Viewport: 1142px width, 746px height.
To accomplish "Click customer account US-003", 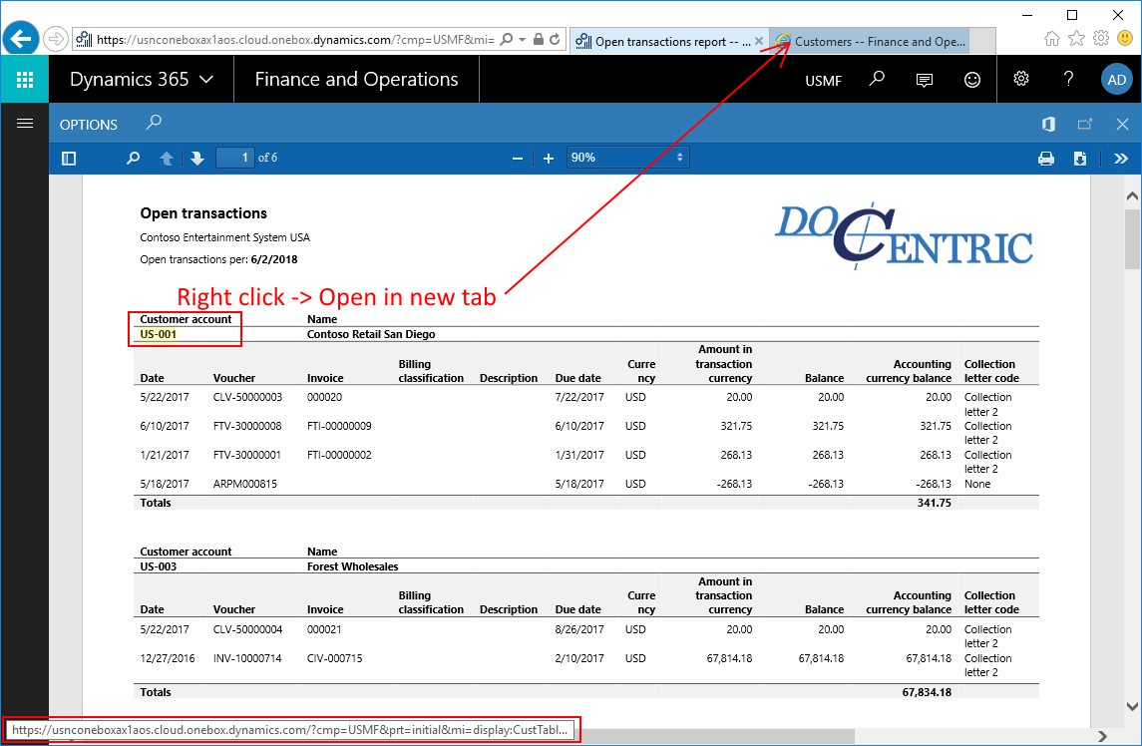I will (158, 566).
